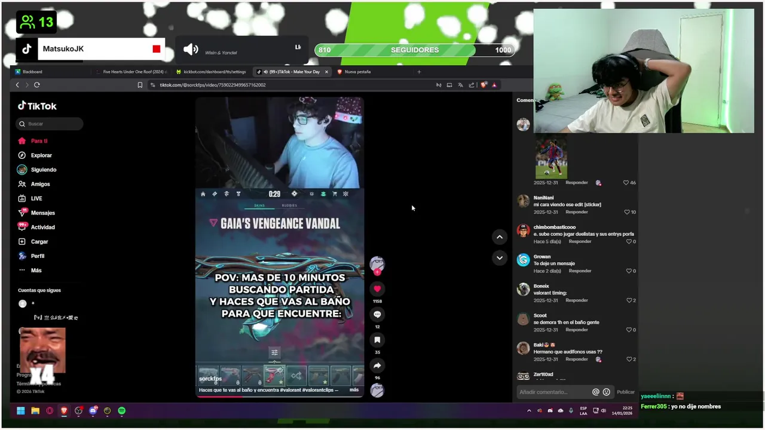
Task: Open Más option in TikTok sidebar
Action: tap(30, 271)
